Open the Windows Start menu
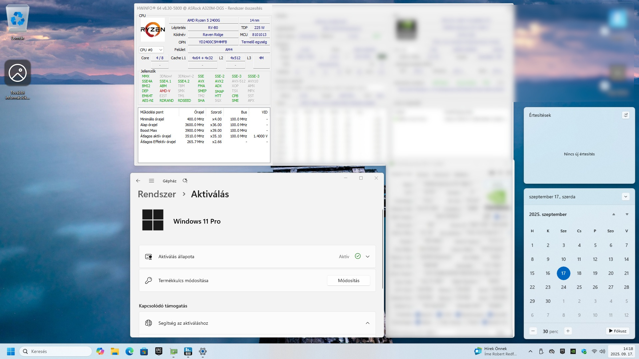The image size is (639, 359). tap(11, 351)
